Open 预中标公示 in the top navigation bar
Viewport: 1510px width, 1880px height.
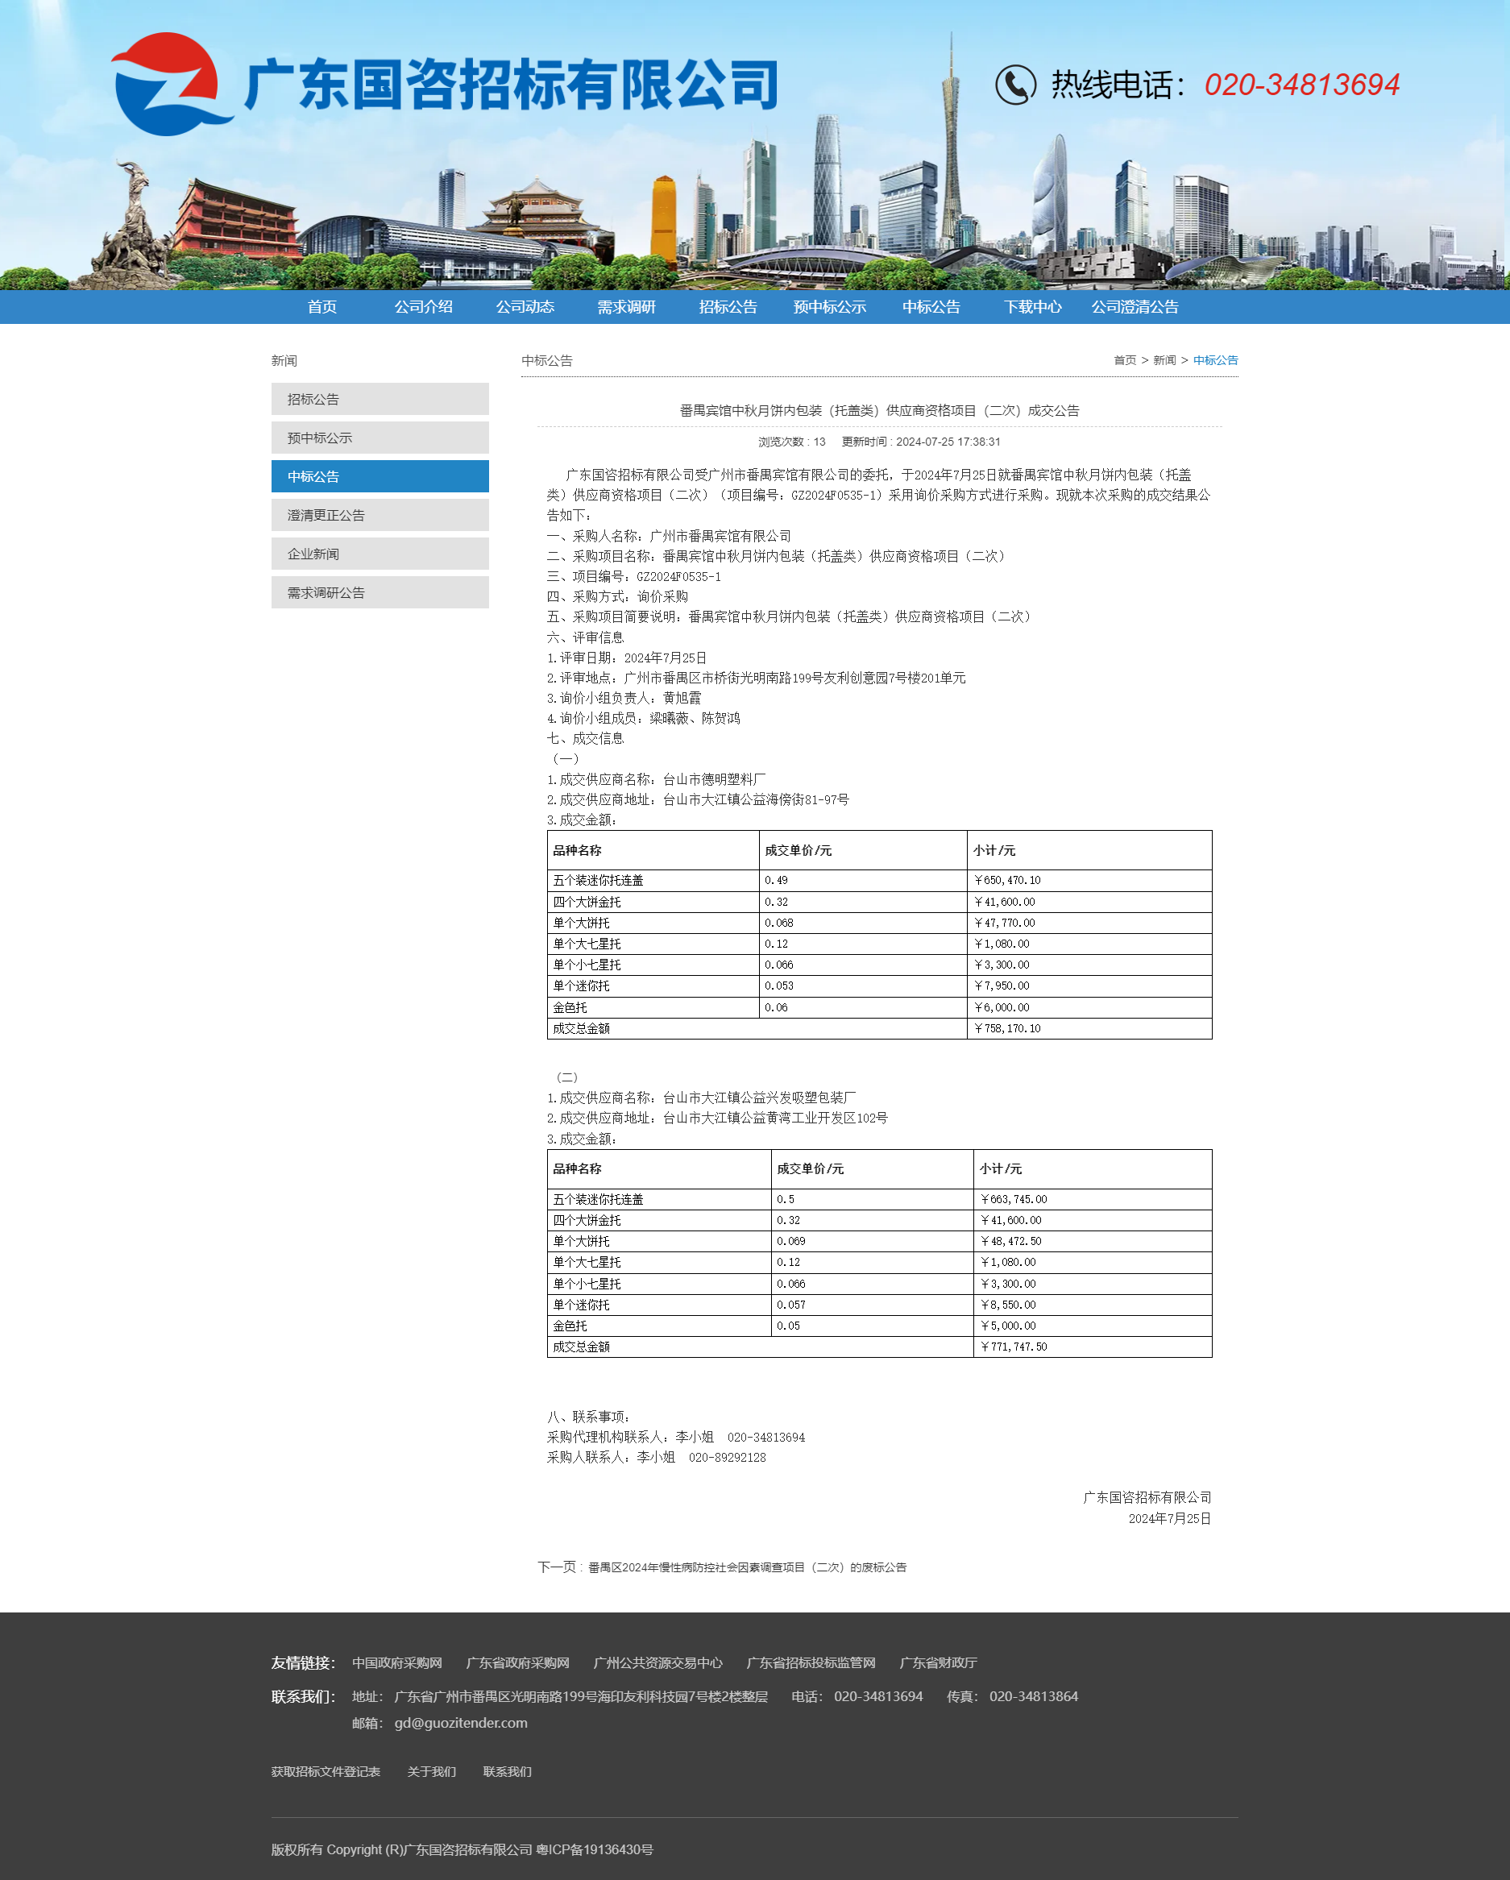(x=829, y=307)
